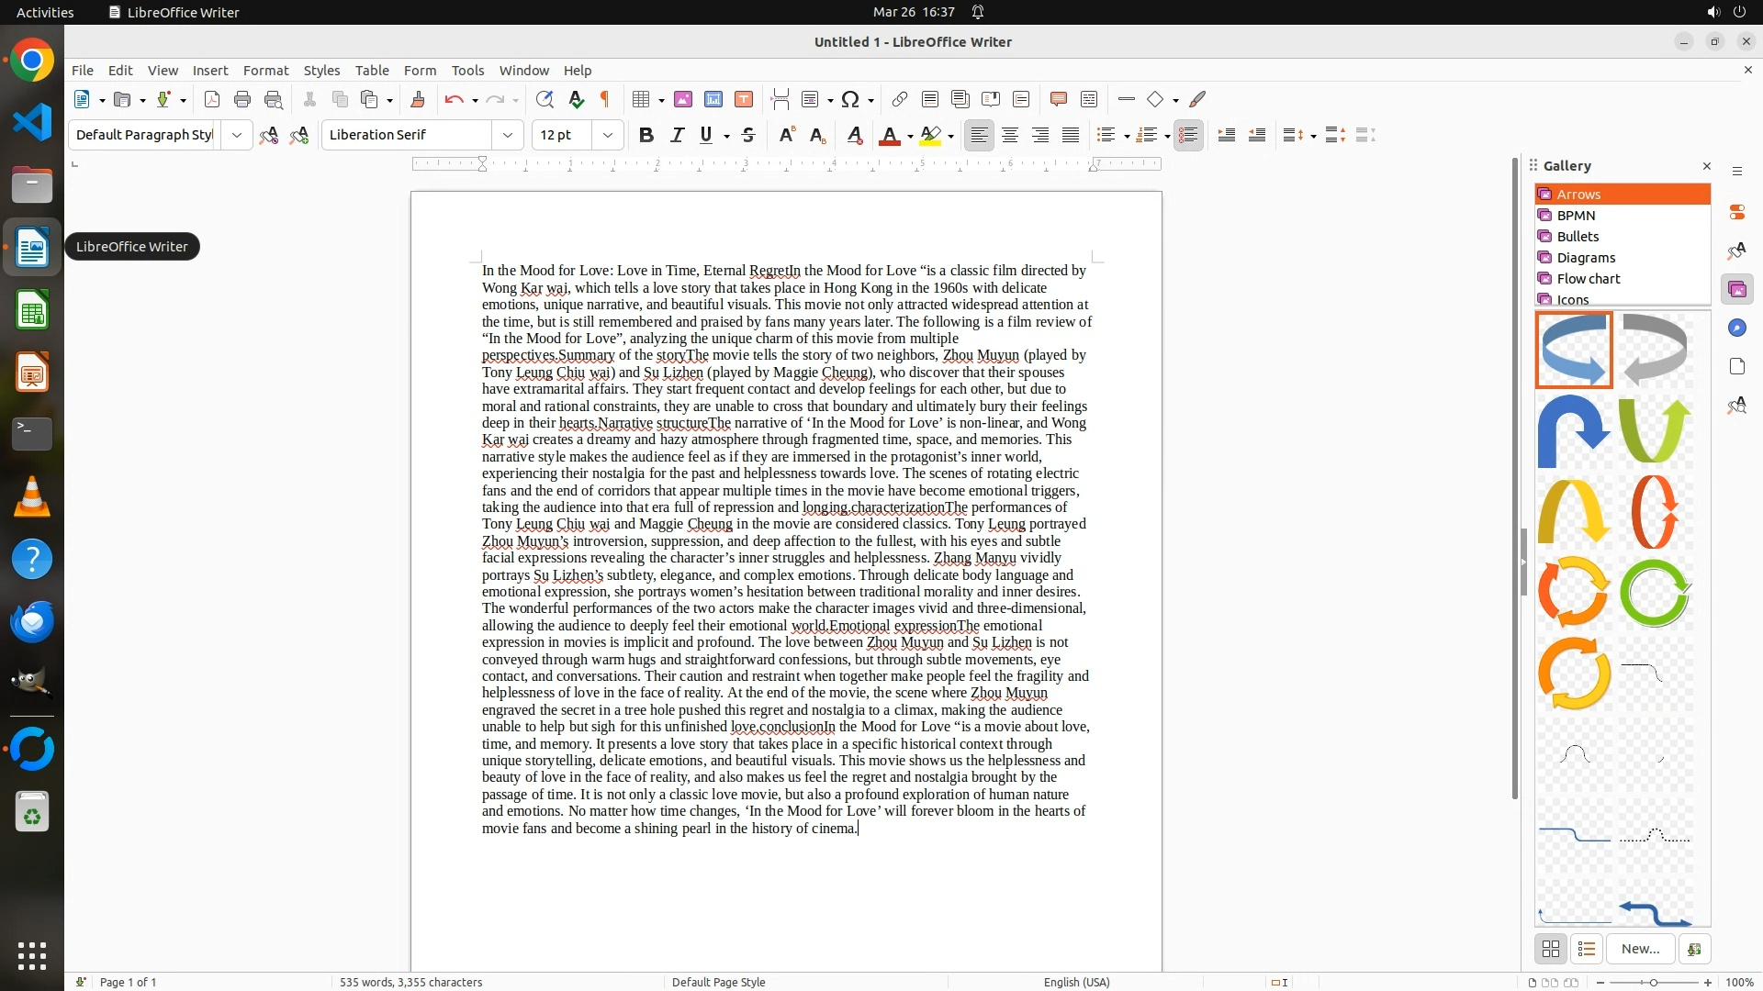Viewport: 1763px width, 991px height.
Task: Open the font size dropdown
Action: tap(608, 135)
